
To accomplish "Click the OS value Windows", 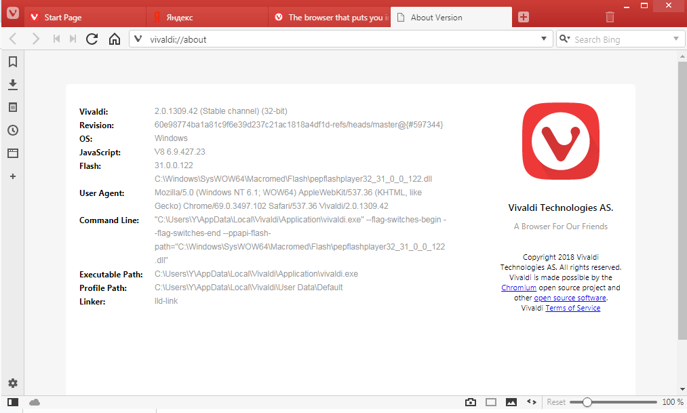I will click(171, 138).
